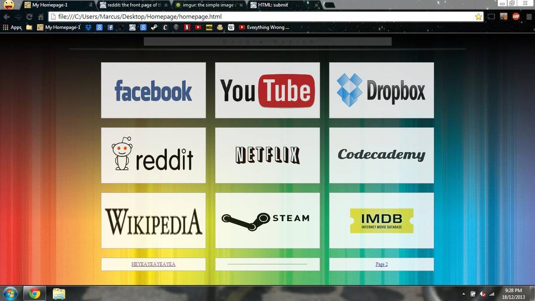The height and width of the screenshot is (301, 535).
Task: Show hidden system tray icons
Action: click(x=463, y=294)
